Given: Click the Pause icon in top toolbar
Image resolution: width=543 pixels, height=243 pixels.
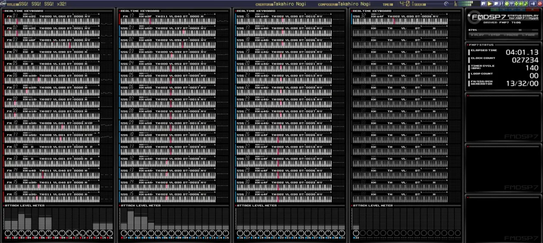Looking at the screenshot, I should pyautogui.click(x=501, y=4).
